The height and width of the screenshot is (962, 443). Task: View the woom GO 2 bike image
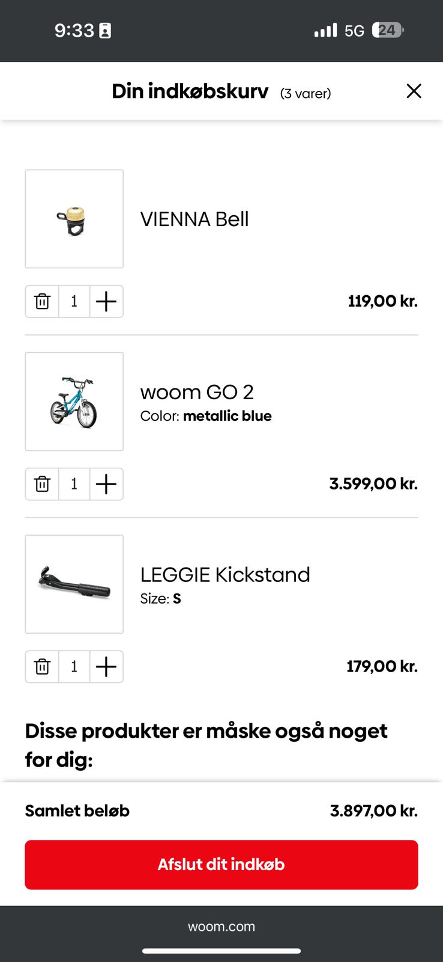[74, 402]
